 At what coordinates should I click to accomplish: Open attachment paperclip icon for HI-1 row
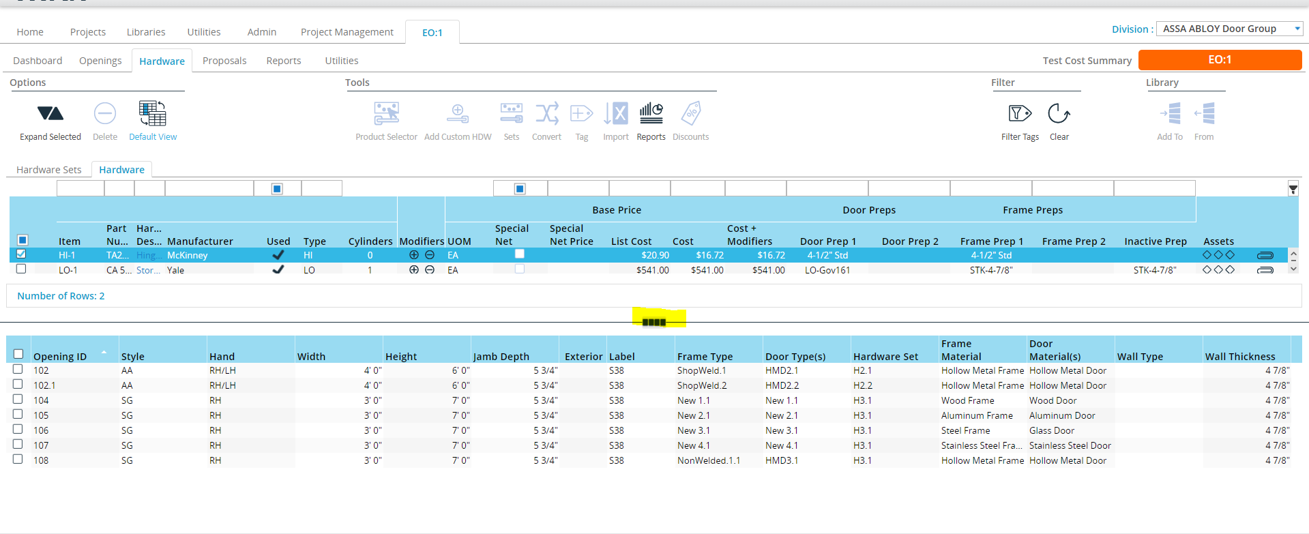(1265, 255)
